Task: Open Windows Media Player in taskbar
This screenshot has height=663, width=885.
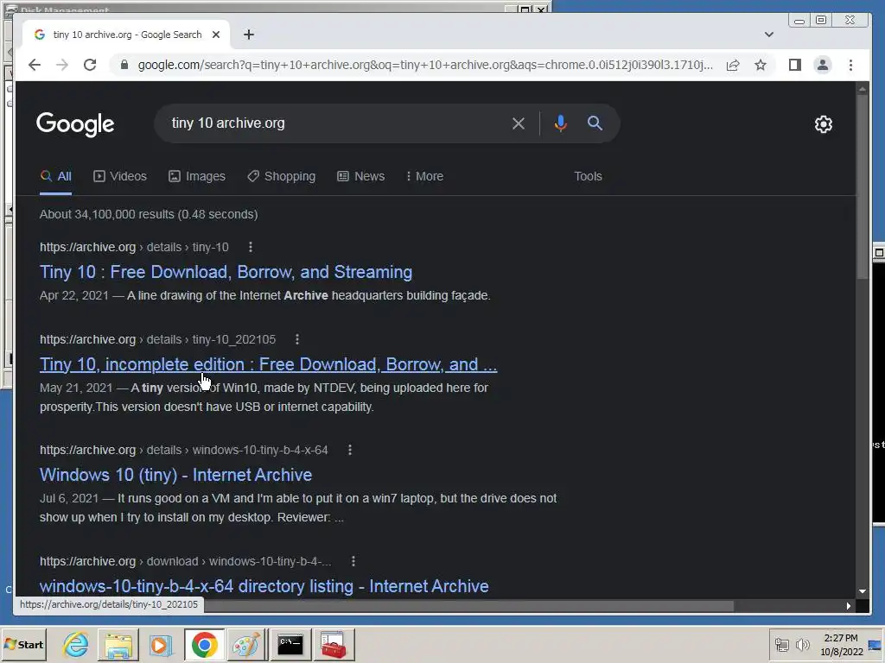Action: pyautogui.click(x=161, y=644)
